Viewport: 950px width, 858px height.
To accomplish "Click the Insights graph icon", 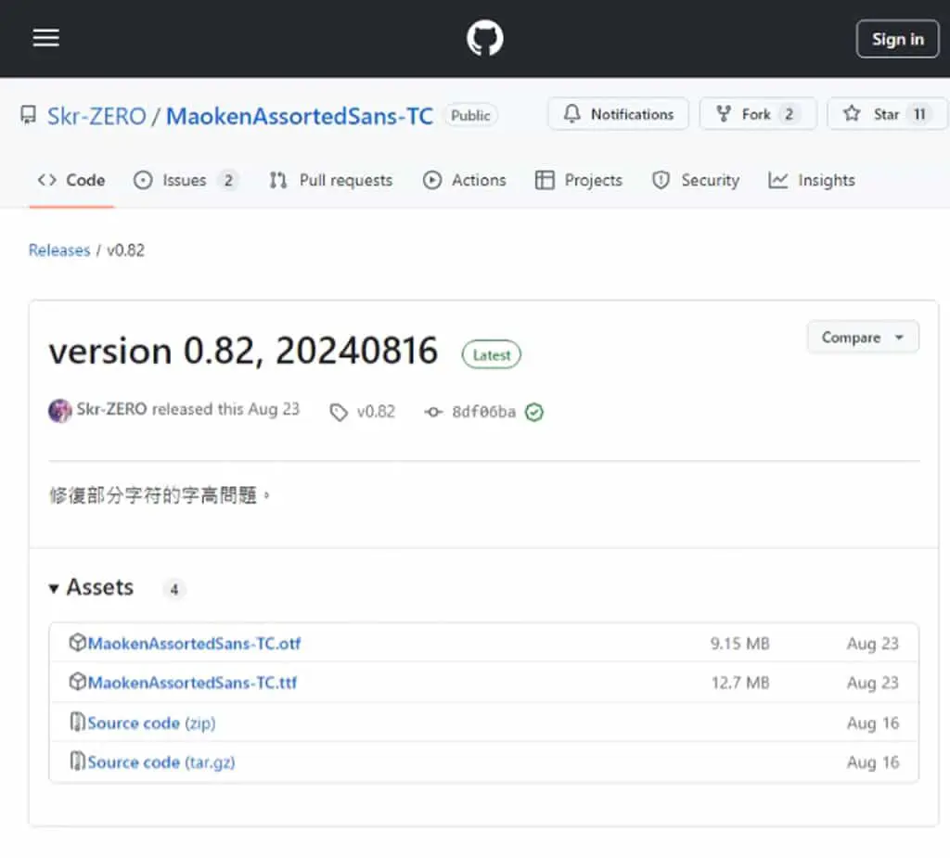I will point(778,180).
